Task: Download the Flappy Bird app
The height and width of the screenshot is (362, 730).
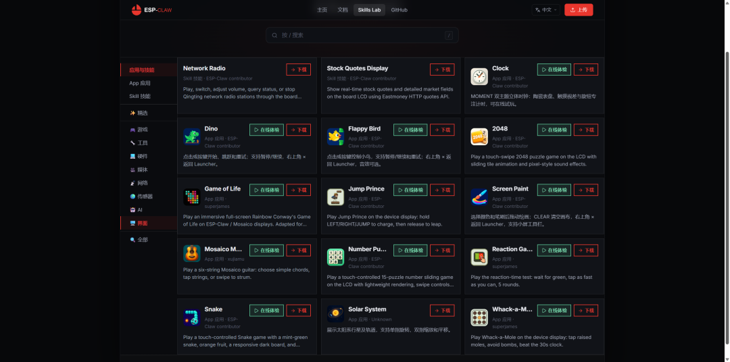Action: click(442, 130)
